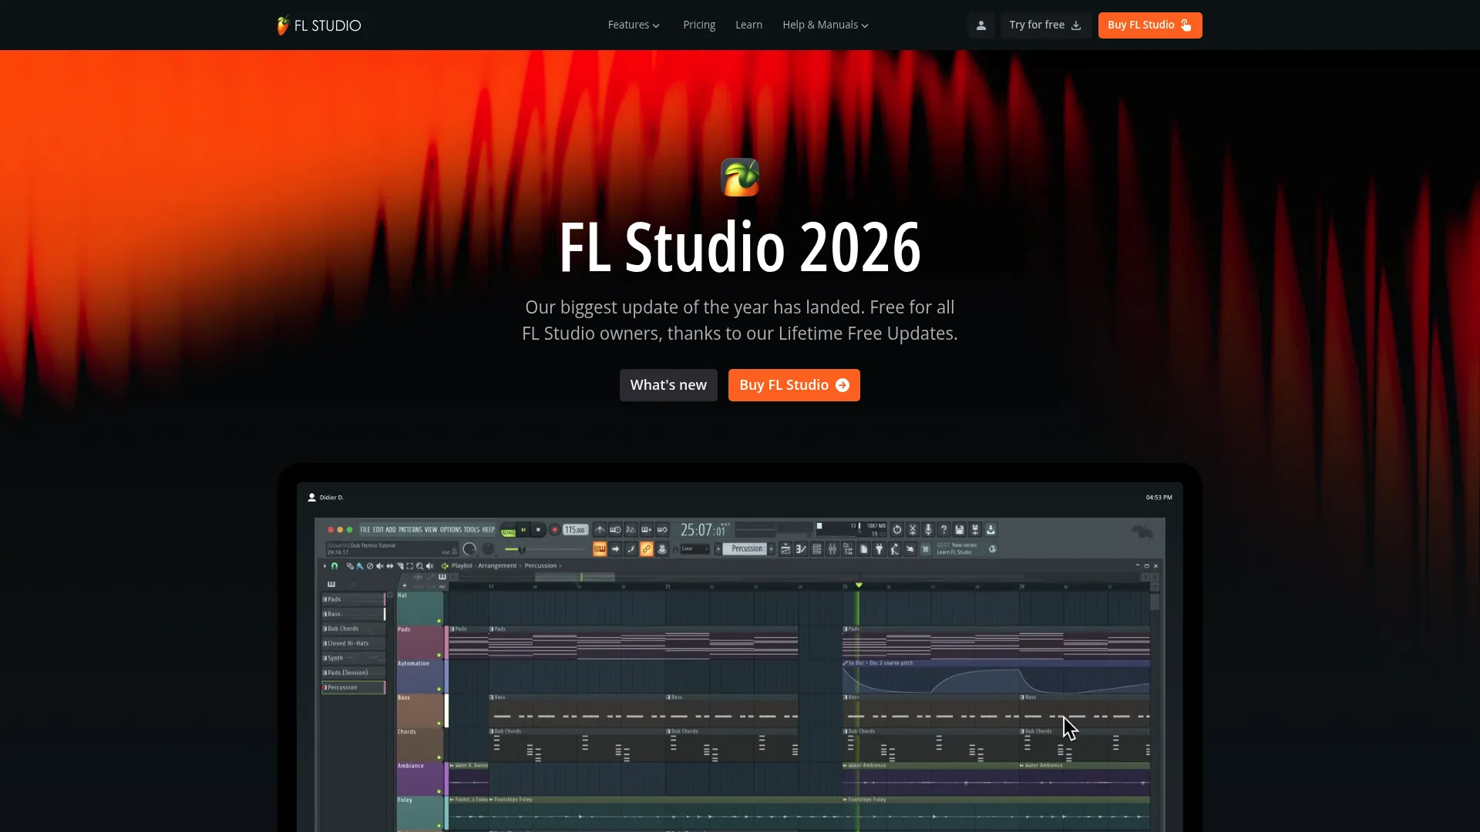The image size is (1480, 832).
Task: Open the ADD menu
Action: pos(391,529)
